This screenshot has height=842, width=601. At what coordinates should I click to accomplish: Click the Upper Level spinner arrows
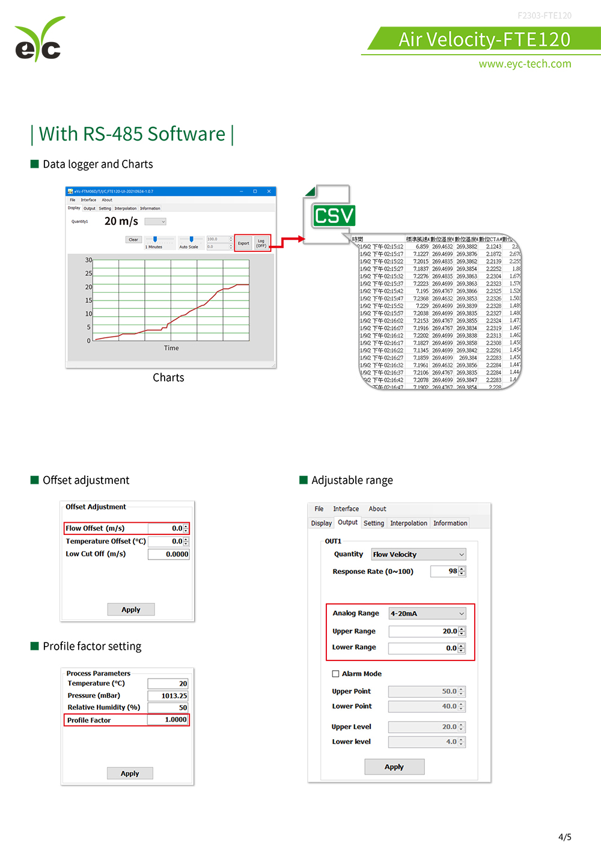click(462, 727)
